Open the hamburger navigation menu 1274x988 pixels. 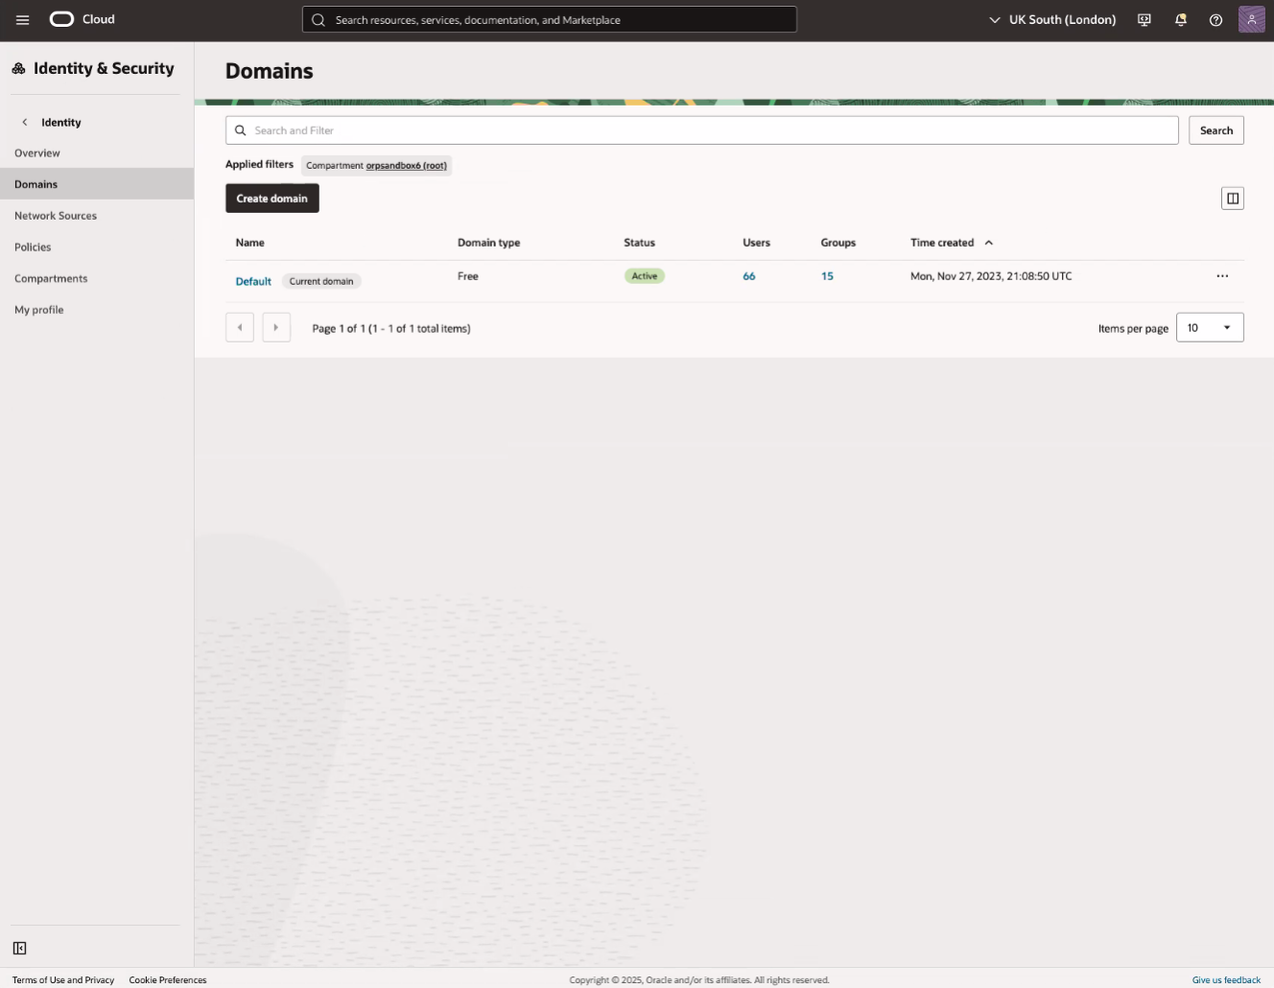tap(22, 19)
